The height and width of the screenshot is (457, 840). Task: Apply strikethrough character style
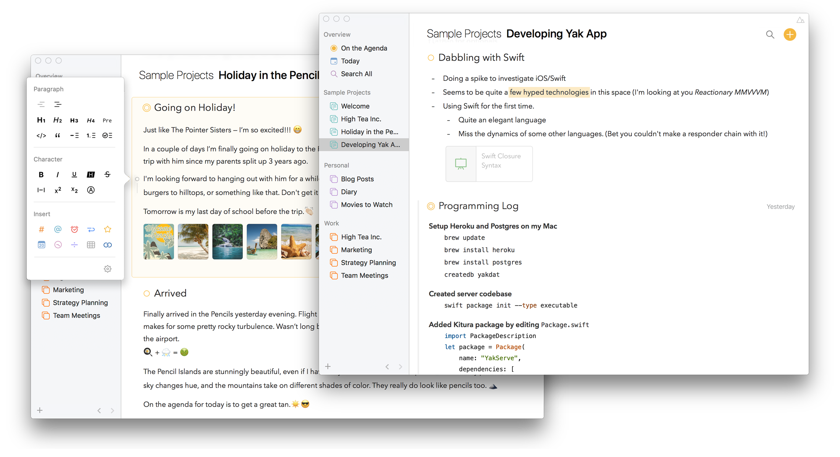[107, 174]
